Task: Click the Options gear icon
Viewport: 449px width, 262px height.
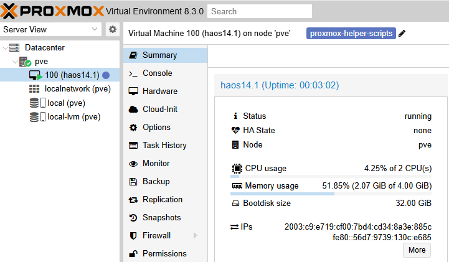Action: click(x=133, y=128)
